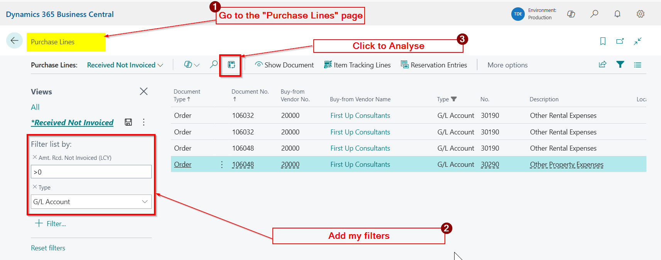Viewport: 661px width, 260px height.
Task: Click the bookmark icon for this page
Action: point(603,41)
